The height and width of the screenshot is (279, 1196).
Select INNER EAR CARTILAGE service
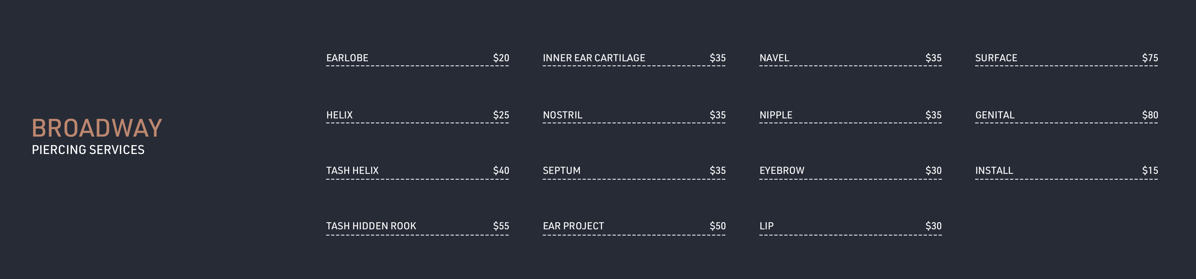coord(594,58)
